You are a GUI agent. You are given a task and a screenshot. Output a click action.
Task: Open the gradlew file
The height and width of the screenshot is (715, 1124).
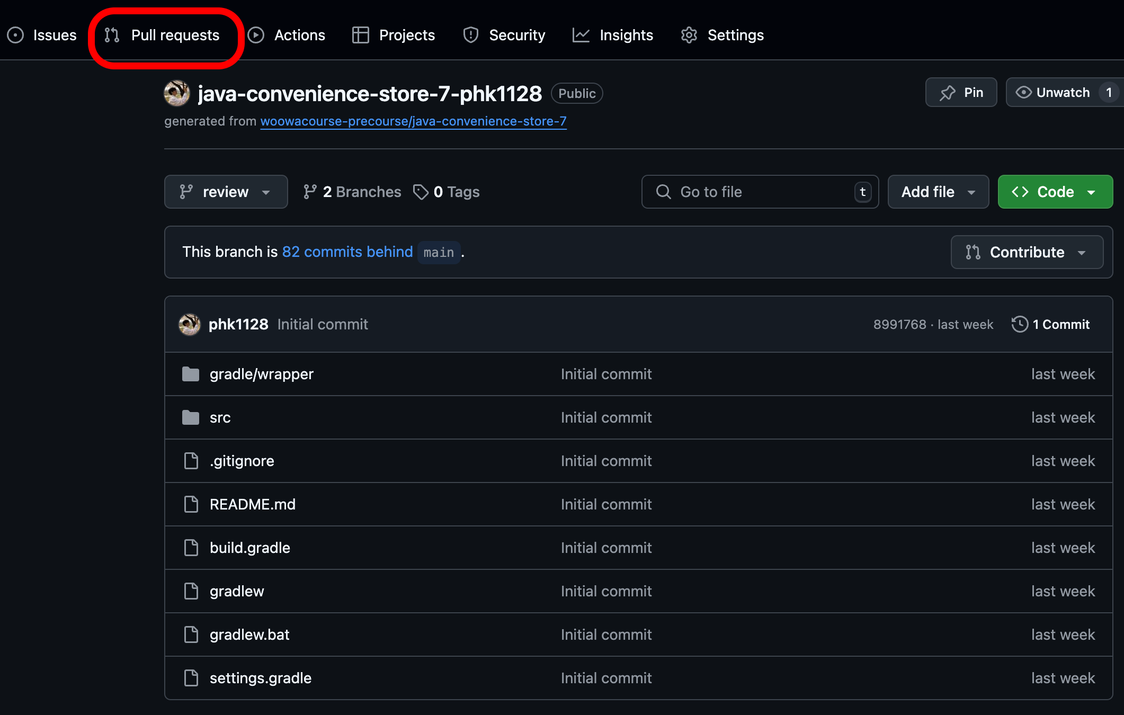pos(237,591)
